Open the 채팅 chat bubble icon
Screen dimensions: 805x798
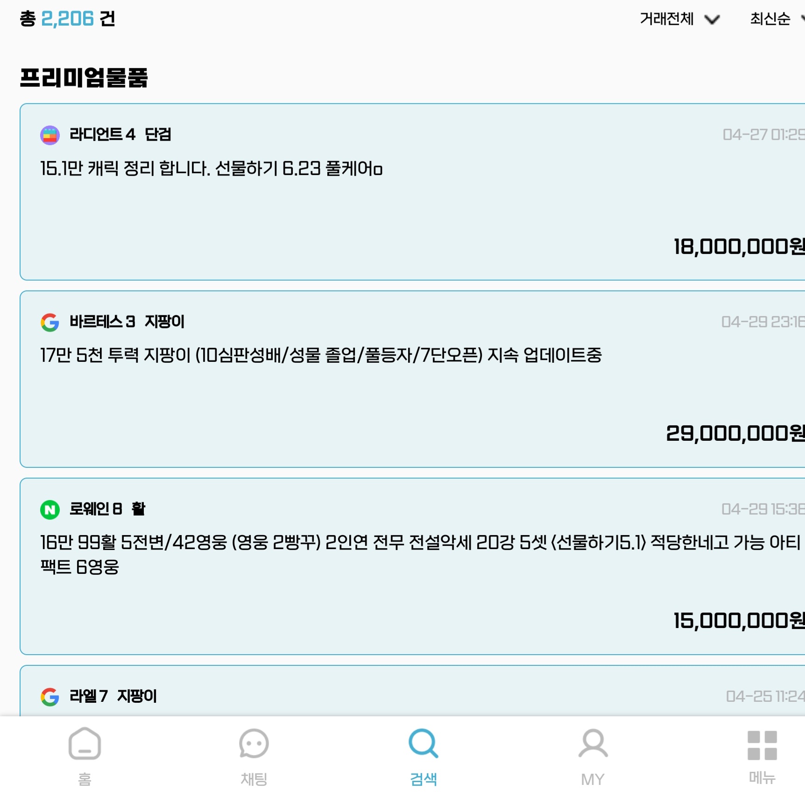coord(254,743)
